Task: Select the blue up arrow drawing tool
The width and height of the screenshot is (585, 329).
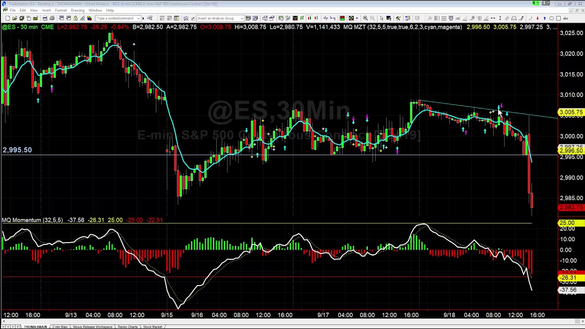Action: (544, 18)
